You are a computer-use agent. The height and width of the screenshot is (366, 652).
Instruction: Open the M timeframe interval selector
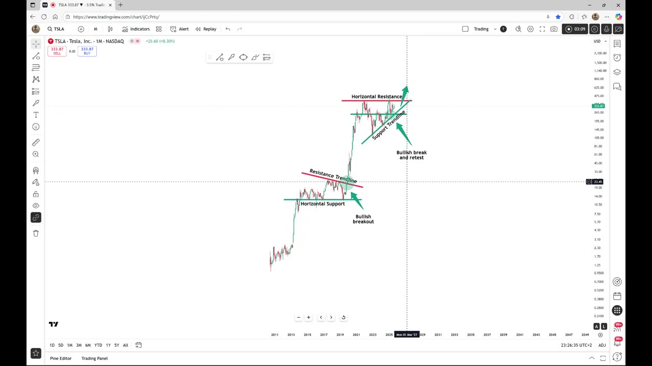[x=95, y=29]
